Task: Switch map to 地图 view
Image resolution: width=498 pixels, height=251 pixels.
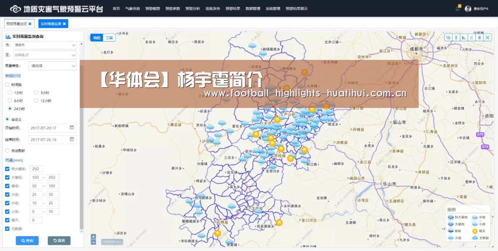Action: click(97, 38)
